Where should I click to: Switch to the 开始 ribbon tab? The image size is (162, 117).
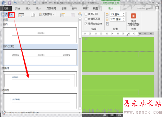point(17,8)
